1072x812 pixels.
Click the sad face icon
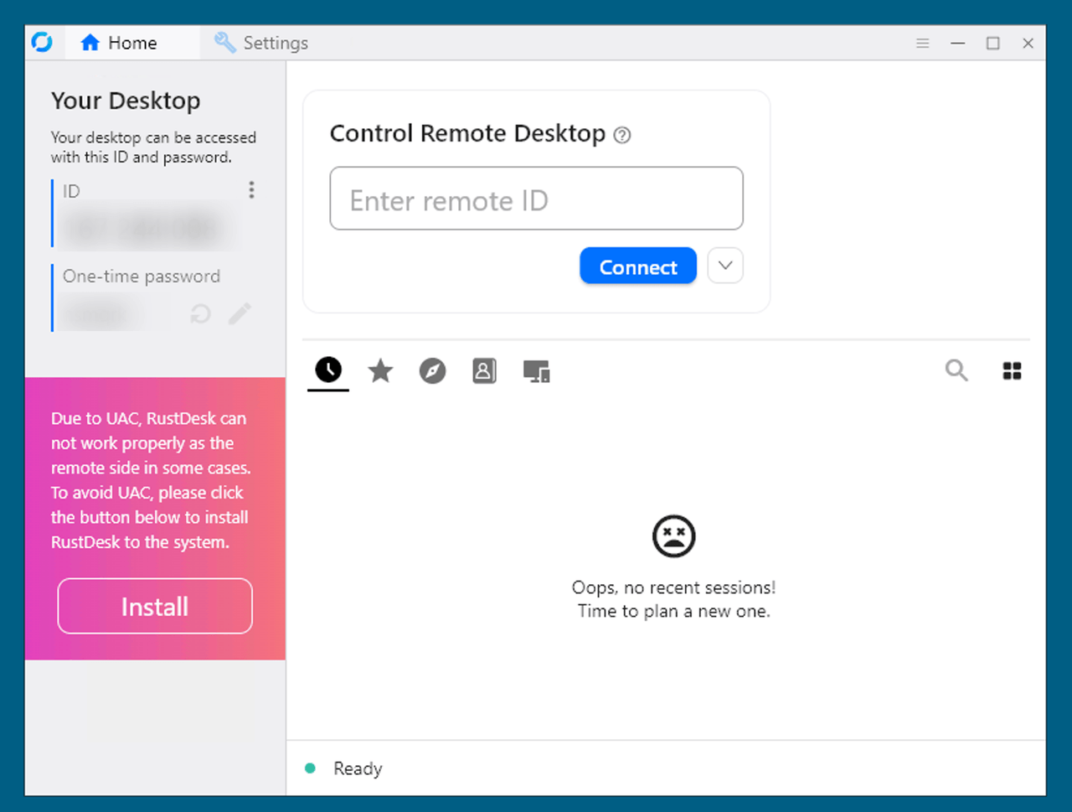tap(674, 536)
